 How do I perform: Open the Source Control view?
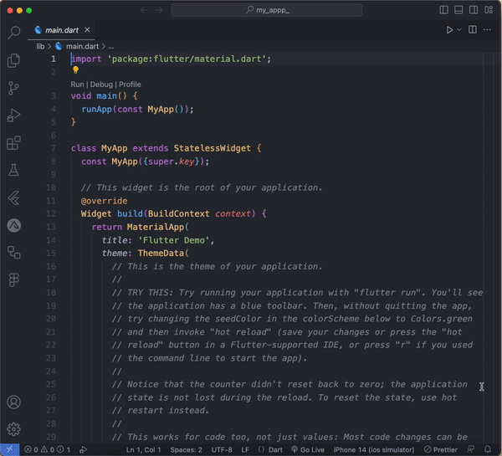[x=13, y=88]
